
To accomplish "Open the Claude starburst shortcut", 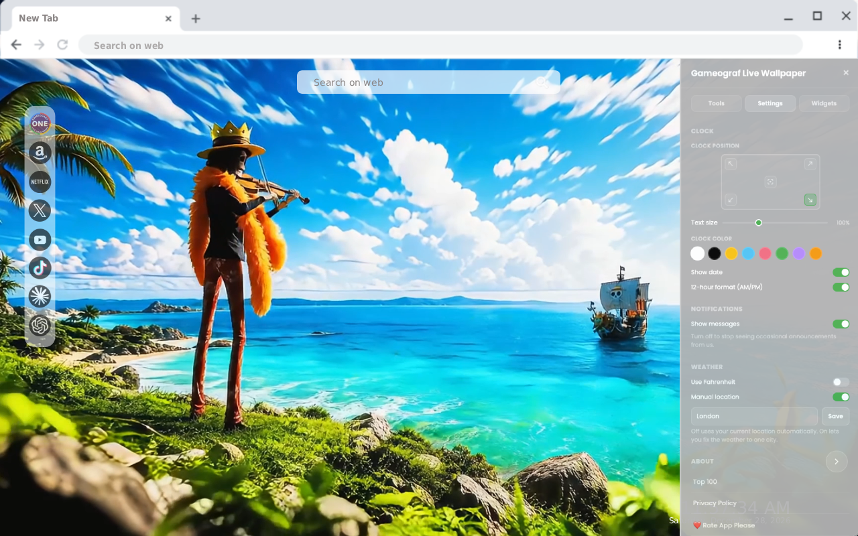I will coord(40,296).
